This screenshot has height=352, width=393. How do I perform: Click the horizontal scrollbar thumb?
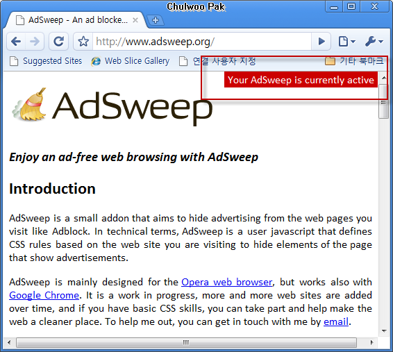point(186,342)
